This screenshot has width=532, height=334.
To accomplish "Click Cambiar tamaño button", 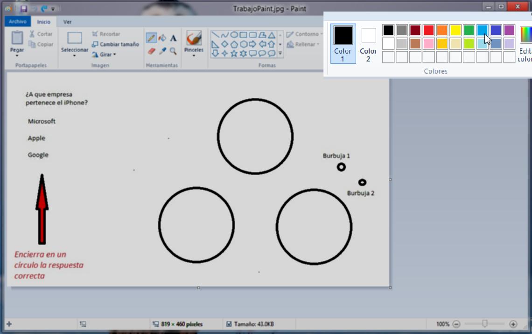I will [x=115, y=44].
